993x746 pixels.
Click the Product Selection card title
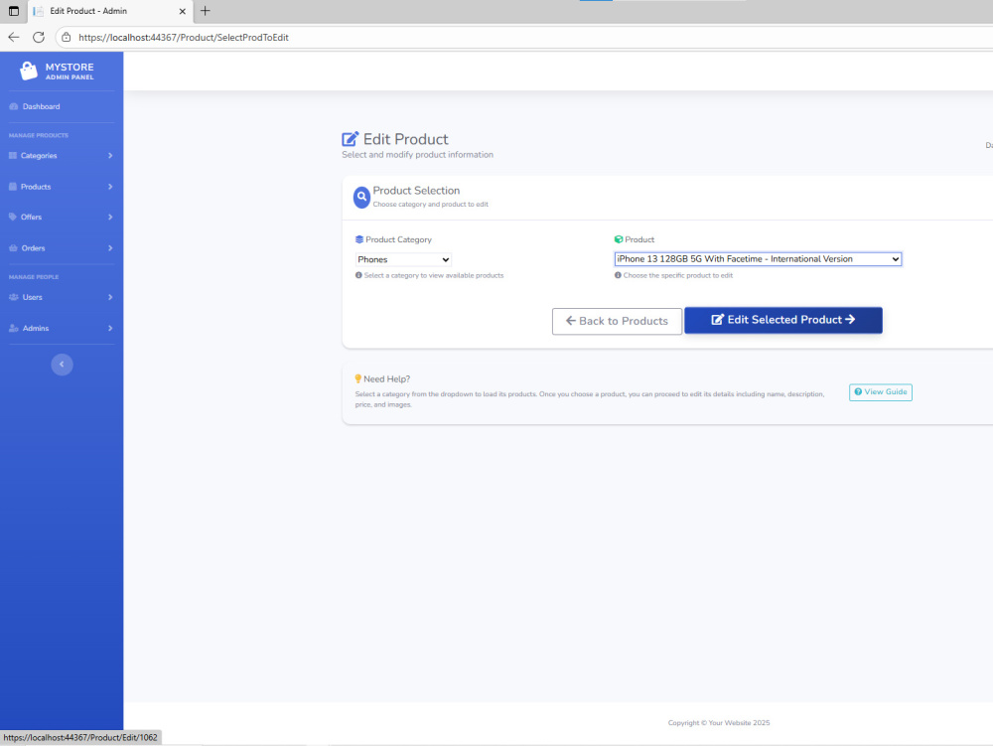[x=416, y=191]
